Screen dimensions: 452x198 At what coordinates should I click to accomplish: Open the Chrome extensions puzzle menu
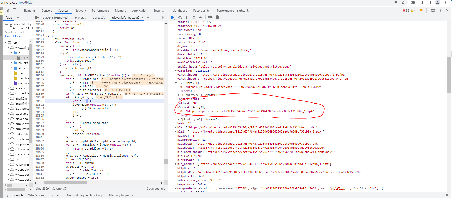point(413,3)
